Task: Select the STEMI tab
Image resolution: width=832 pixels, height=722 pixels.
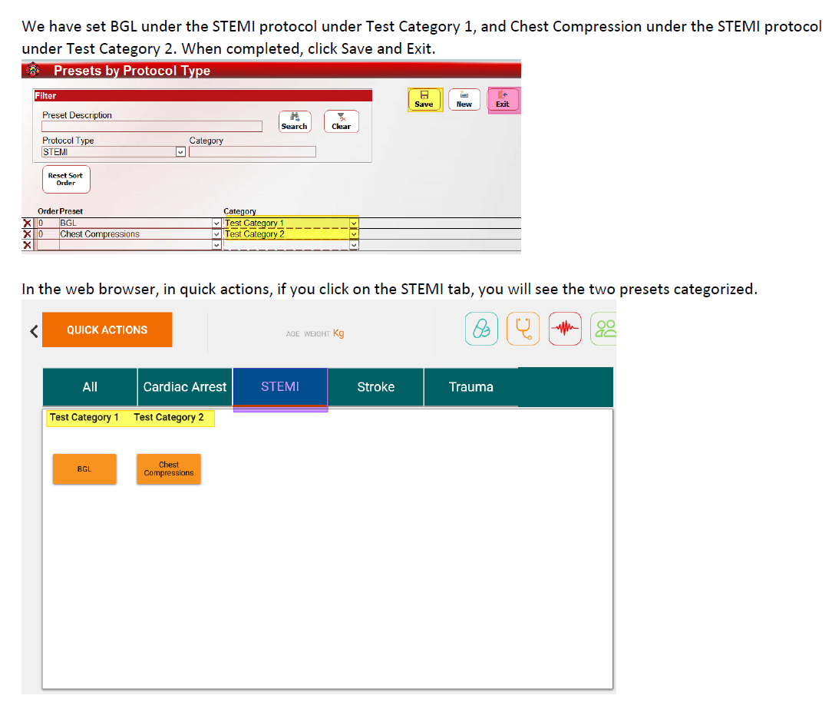Action: (x=280, y=387)
